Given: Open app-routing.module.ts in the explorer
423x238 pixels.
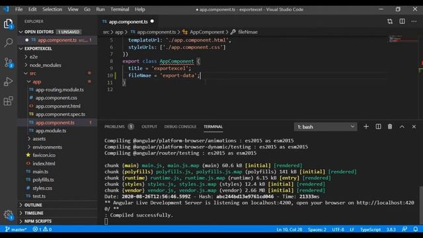Looking at the screenshot, I should [59, 90].
